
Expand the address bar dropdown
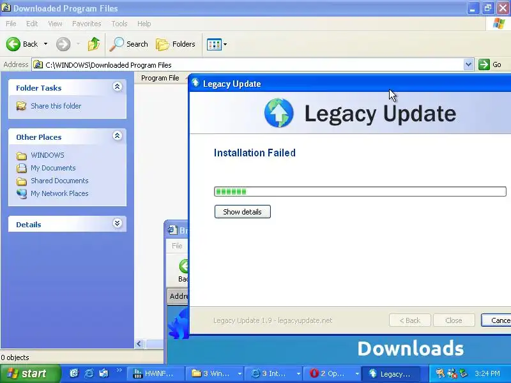pos(468,64)
